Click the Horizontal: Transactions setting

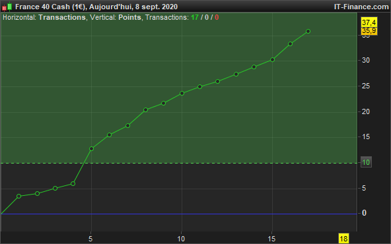click(44, 17)
